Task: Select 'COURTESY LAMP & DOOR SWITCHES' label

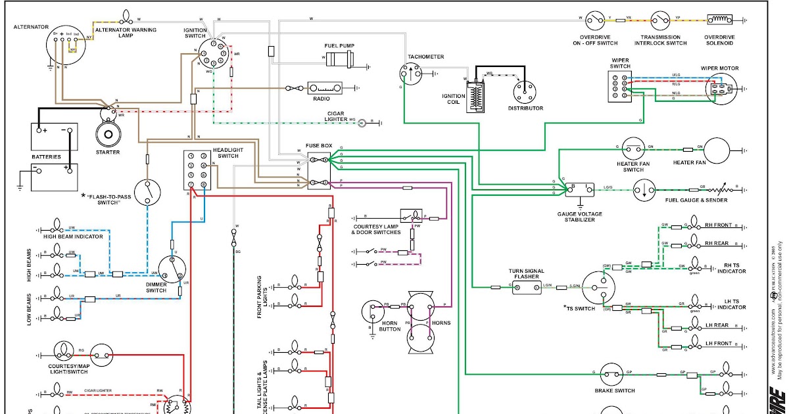Action: 375,230
